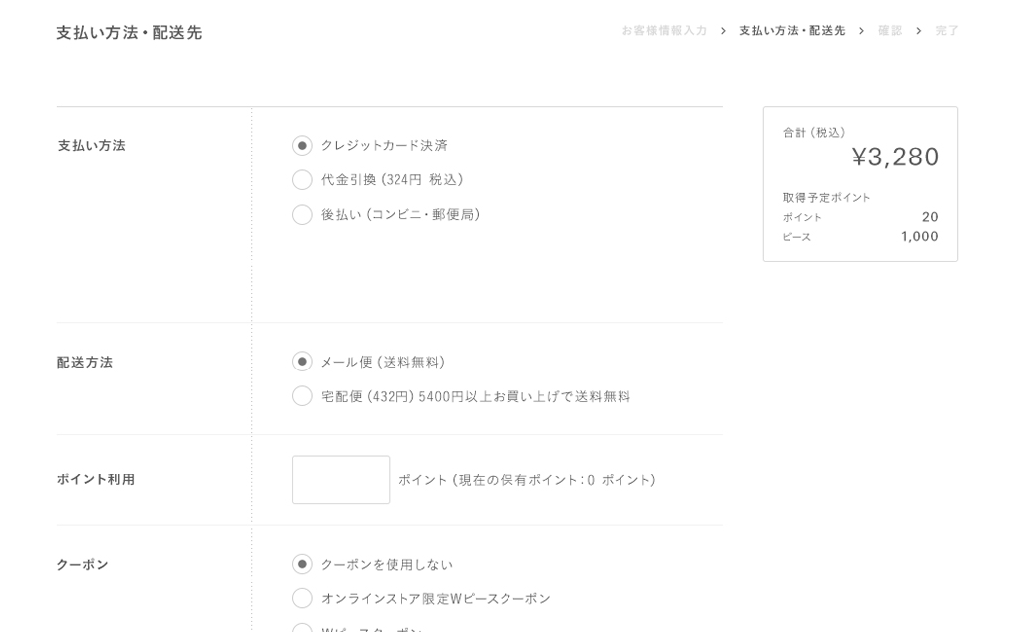The height and width of the screenshot is (632, 1015).
Task: Click the 取得予定ポイント label in summary
Action: 827,198
